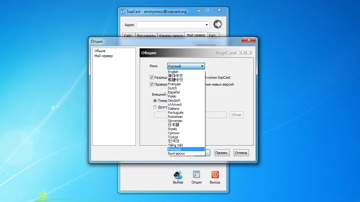Choose Српски from the language list
The image size is (360, 202).
[186, 133]
